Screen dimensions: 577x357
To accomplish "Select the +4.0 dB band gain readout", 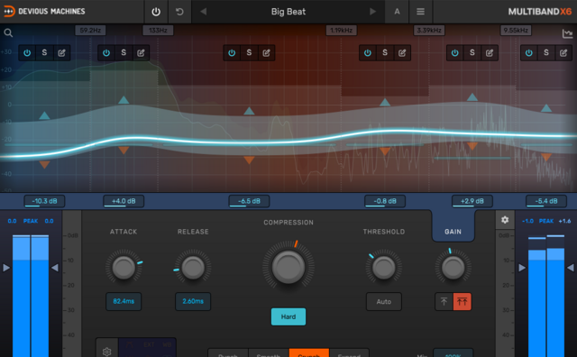I will tap(124, 201).
